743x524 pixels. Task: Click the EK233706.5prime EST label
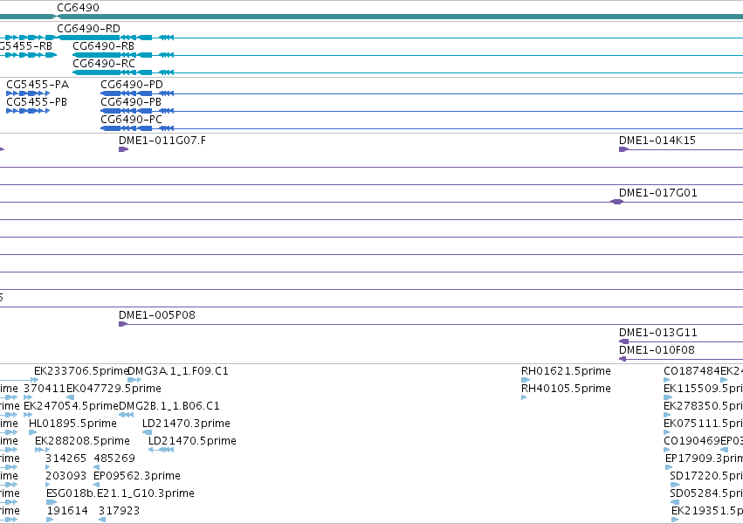(81, 371)
